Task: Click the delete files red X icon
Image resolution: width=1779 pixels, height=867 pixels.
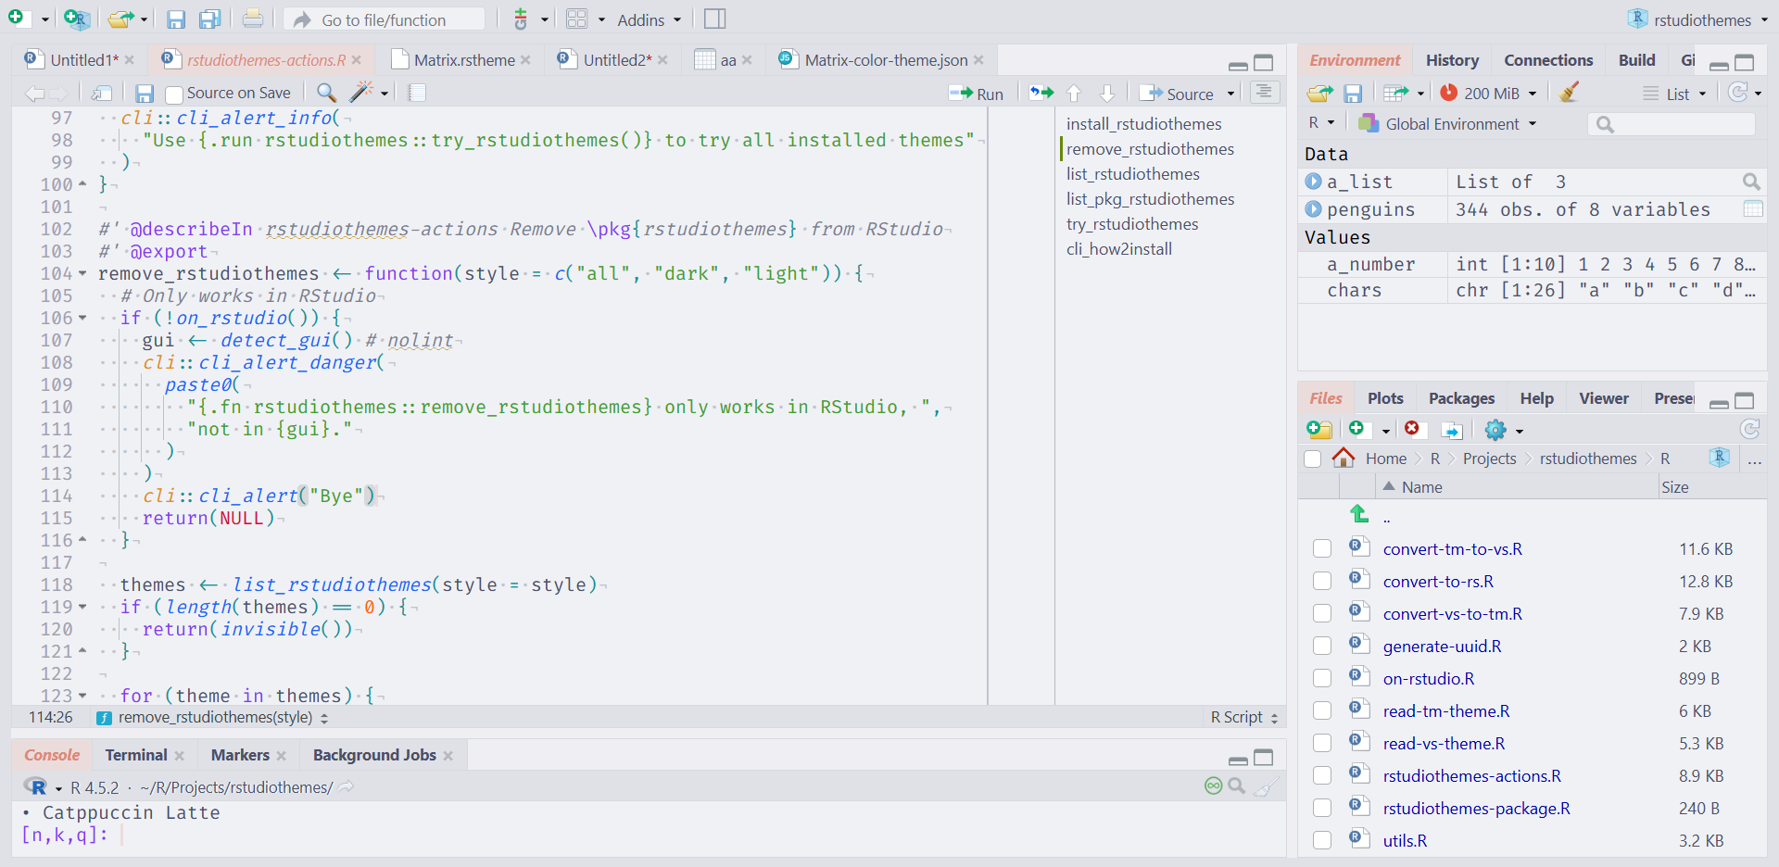Action: tap(1412, 429)
